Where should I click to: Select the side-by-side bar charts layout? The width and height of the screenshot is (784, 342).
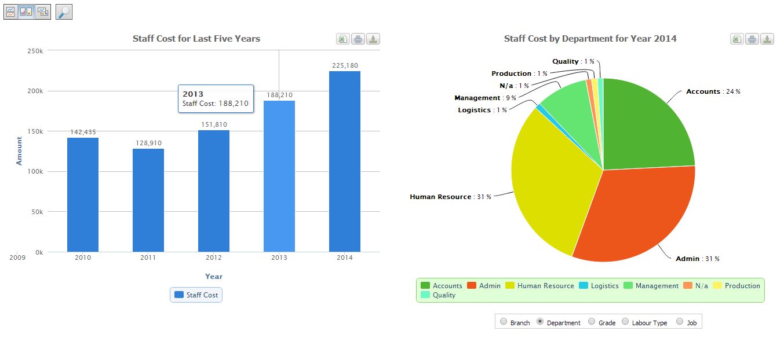click(x=27, y=12)
